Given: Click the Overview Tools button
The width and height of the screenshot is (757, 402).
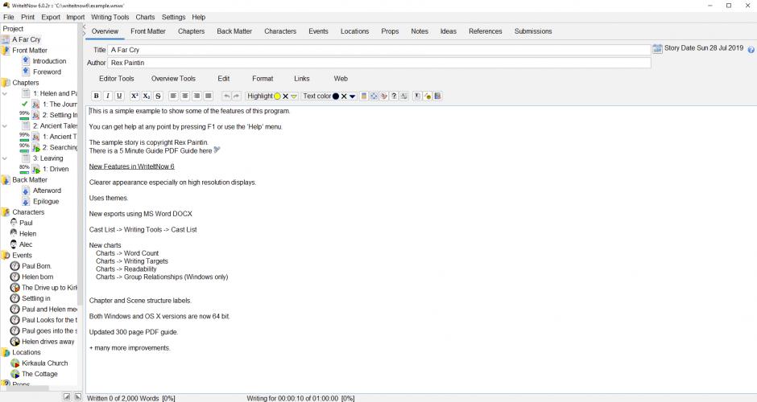Looking at the screenshot, I should pyautogui.click(x=173, y=79).
